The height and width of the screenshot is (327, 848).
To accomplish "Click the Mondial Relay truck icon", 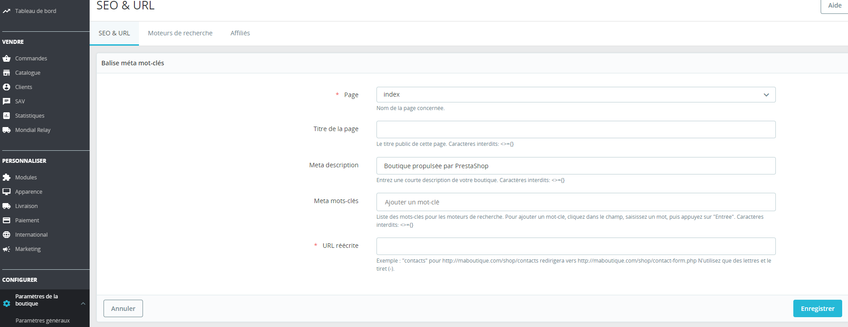I will 6,130.
